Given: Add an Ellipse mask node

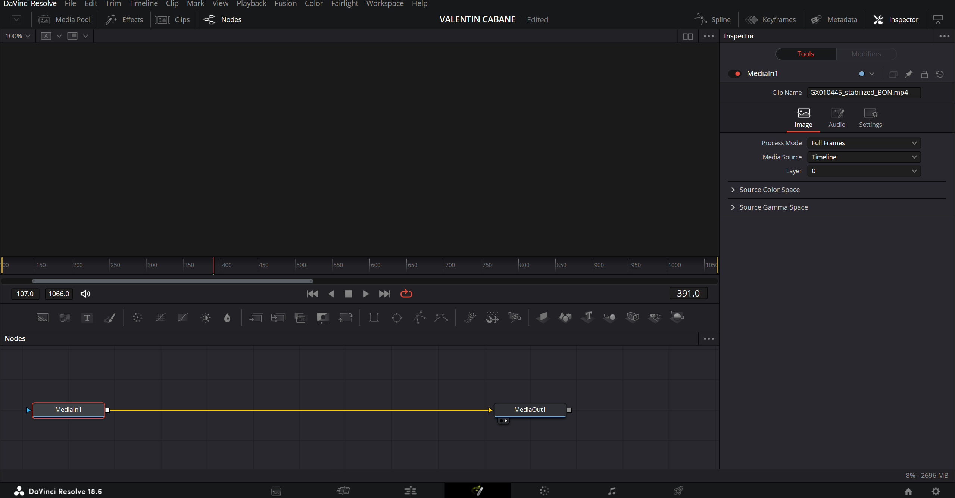Looking at the screenshot, I should (396, 317).
